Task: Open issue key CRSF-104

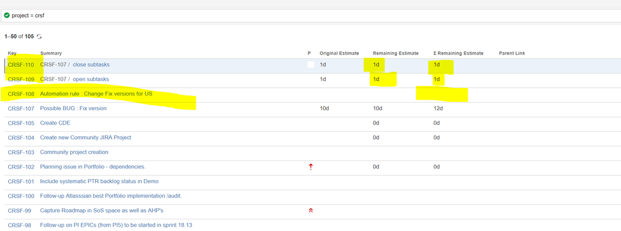Action: (21, 137)
